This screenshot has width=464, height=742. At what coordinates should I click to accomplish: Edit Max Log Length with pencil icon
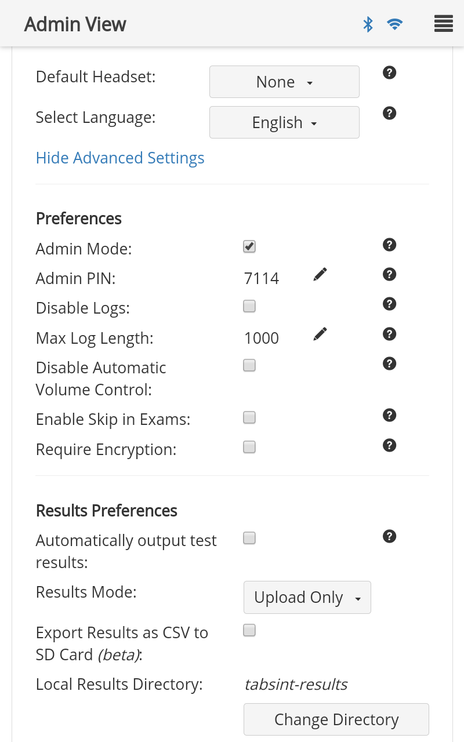pyautogui.click(x=320, y=334)
